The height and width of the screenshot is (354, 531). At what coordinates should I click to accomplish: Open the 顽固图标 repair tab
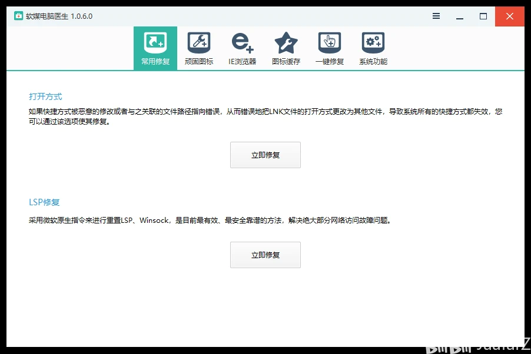199,48
